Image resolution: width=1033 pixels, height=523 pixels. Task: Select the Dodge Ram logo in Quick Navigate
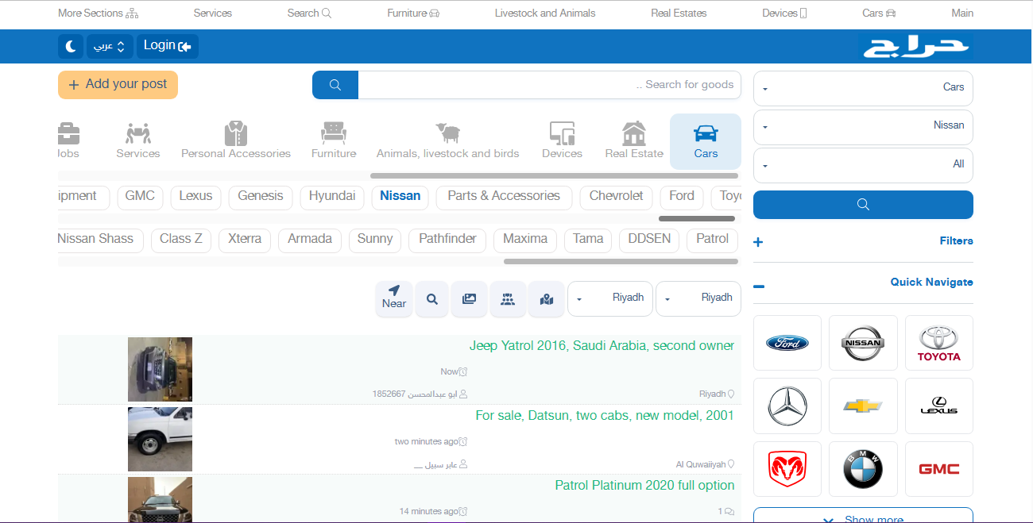[787, 469]
